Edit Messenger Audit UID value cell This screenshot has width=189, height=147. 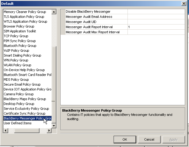[x=156, y=22]
